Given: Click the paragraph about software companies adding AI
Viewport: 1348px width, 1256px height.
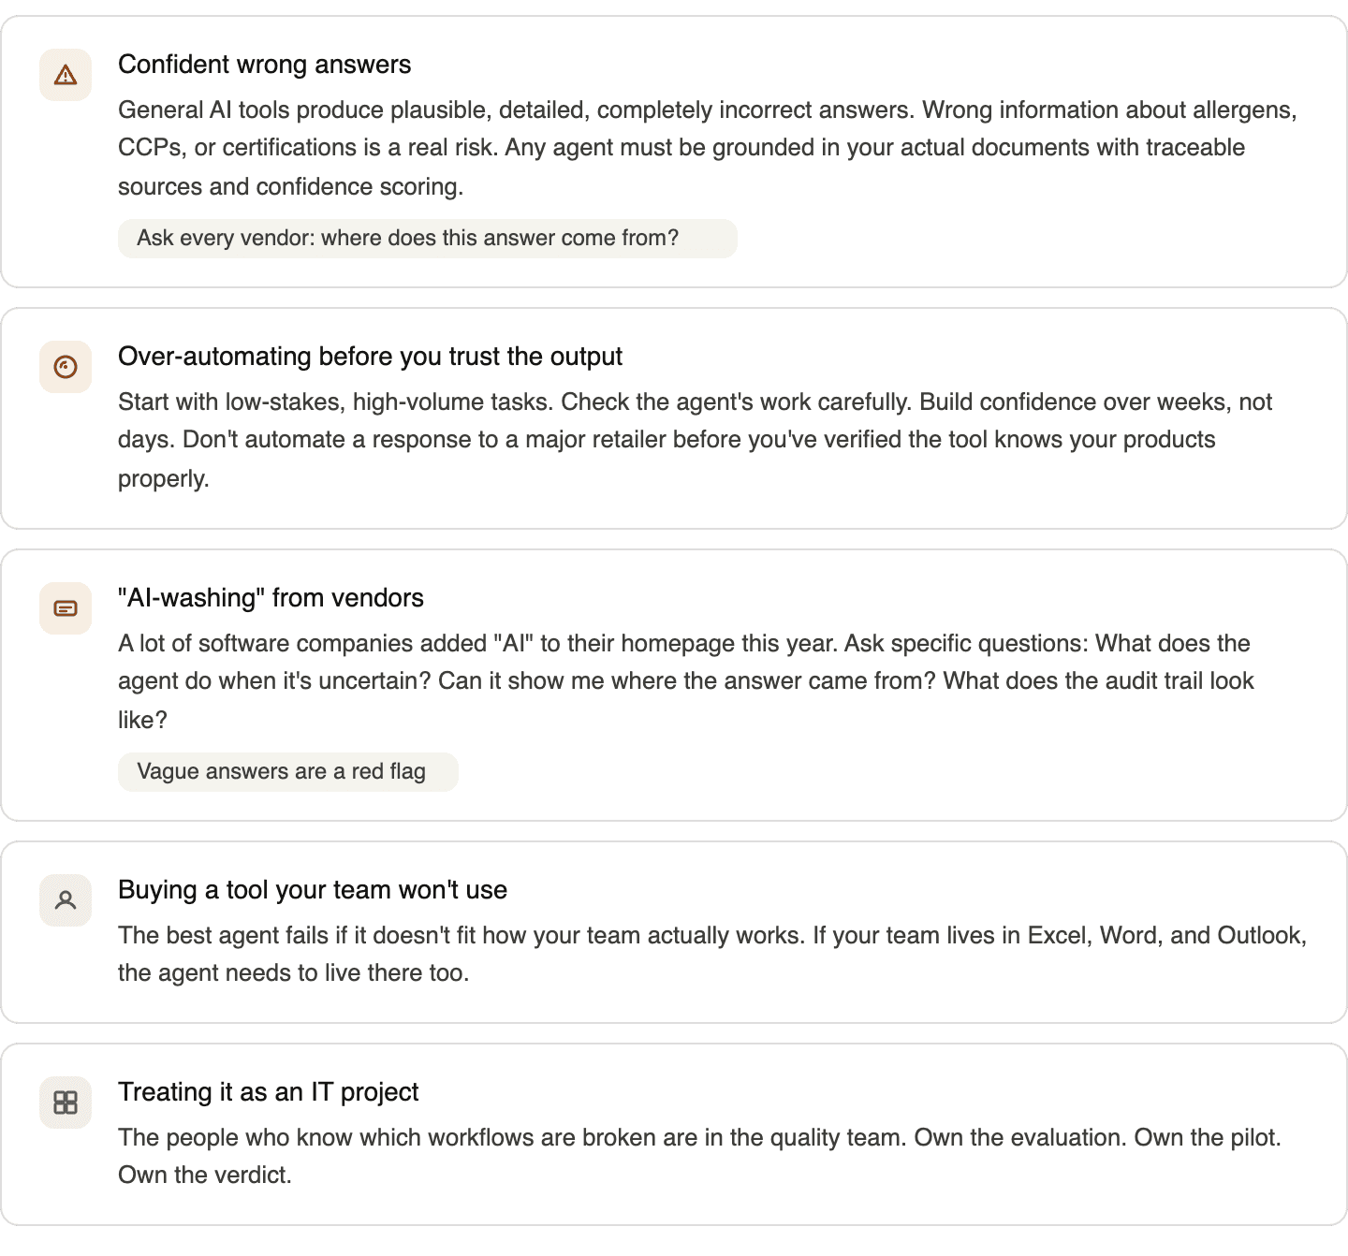Looking at the screenshot, I should 686,681.
